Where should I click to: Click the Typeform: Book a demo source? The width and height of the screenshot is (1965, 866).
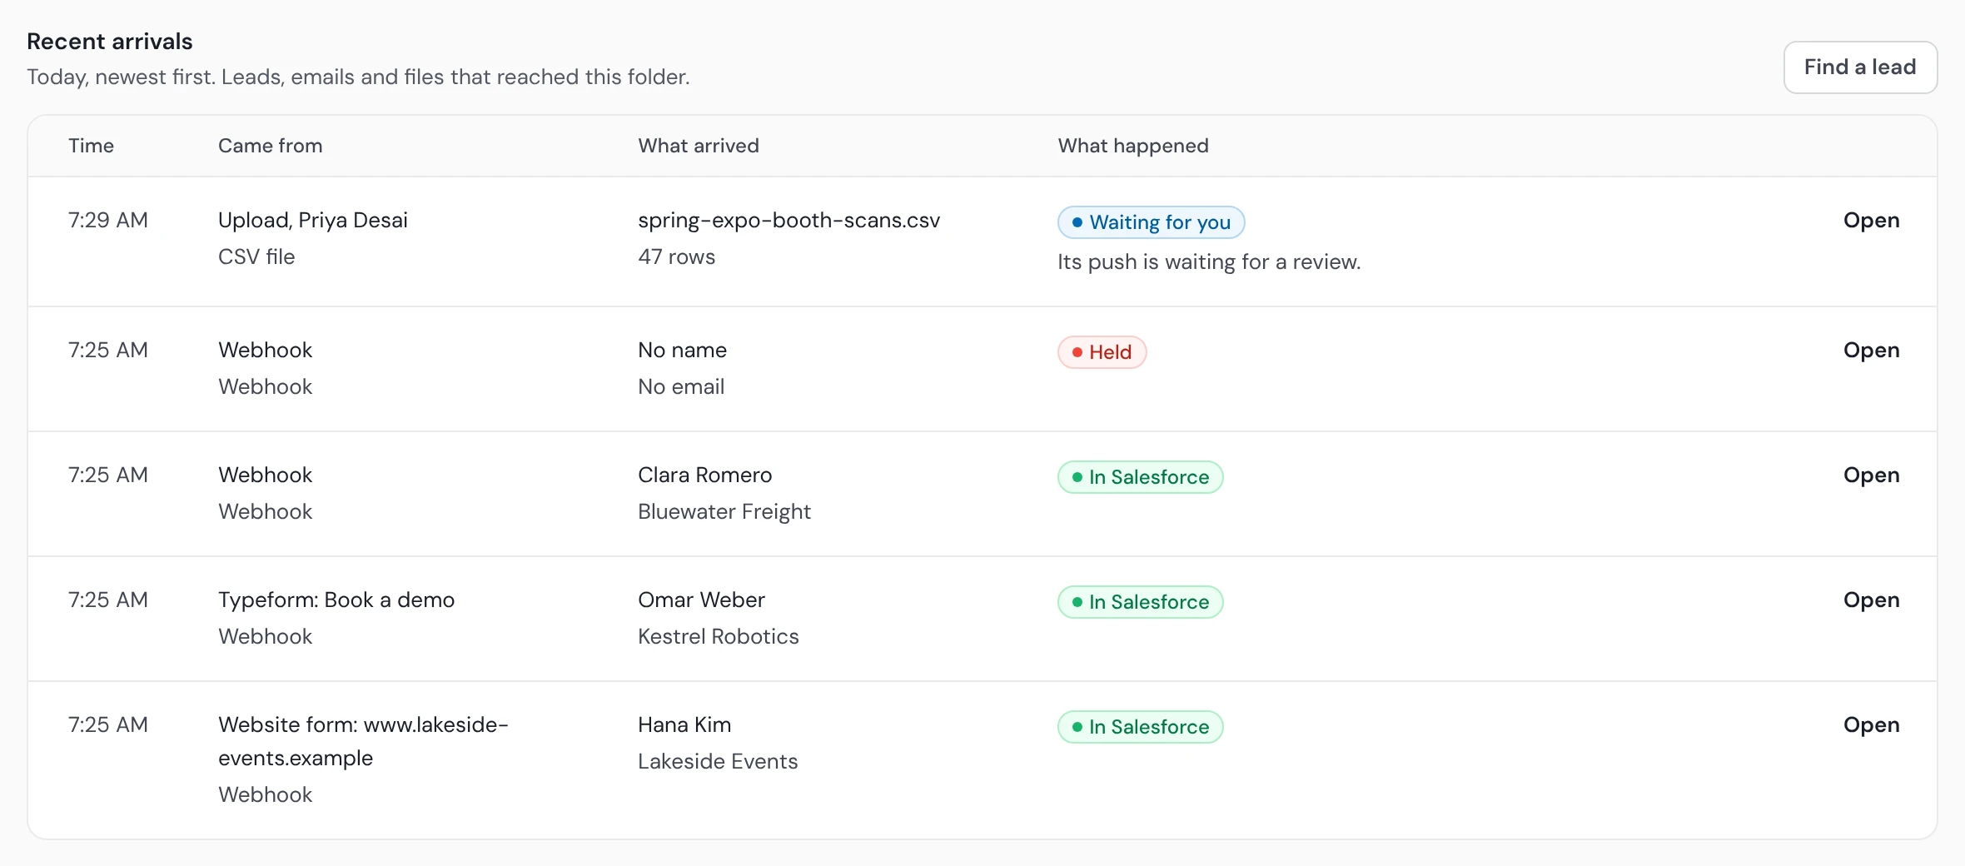[336, 600]
